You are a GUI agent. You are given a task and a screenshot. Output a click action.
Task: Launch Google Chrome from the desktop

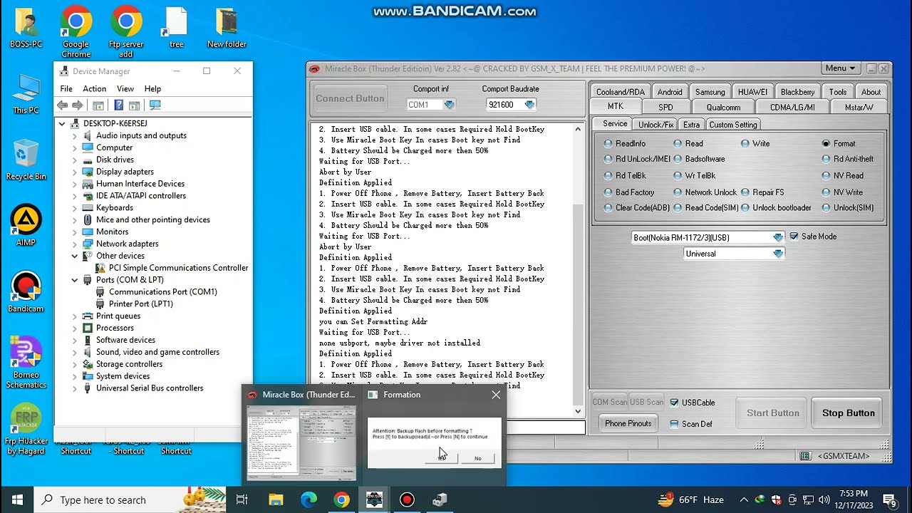pyautogui.click(x=76, y=32)
